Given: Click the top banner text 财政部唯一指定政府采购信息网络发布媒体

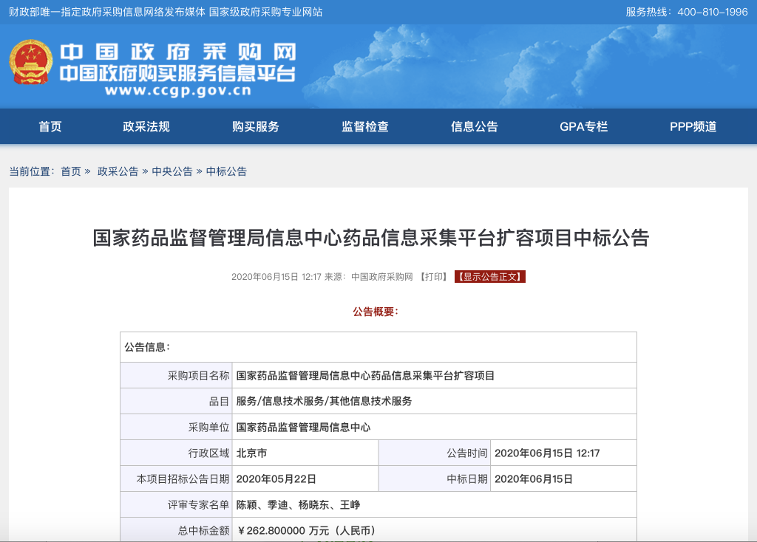Looking at the screenshot, I should 107,12.
